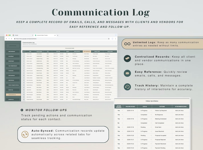Click Add Link Here in Proposal Accepted row
The image size is (203, 150).
point(179,135)
